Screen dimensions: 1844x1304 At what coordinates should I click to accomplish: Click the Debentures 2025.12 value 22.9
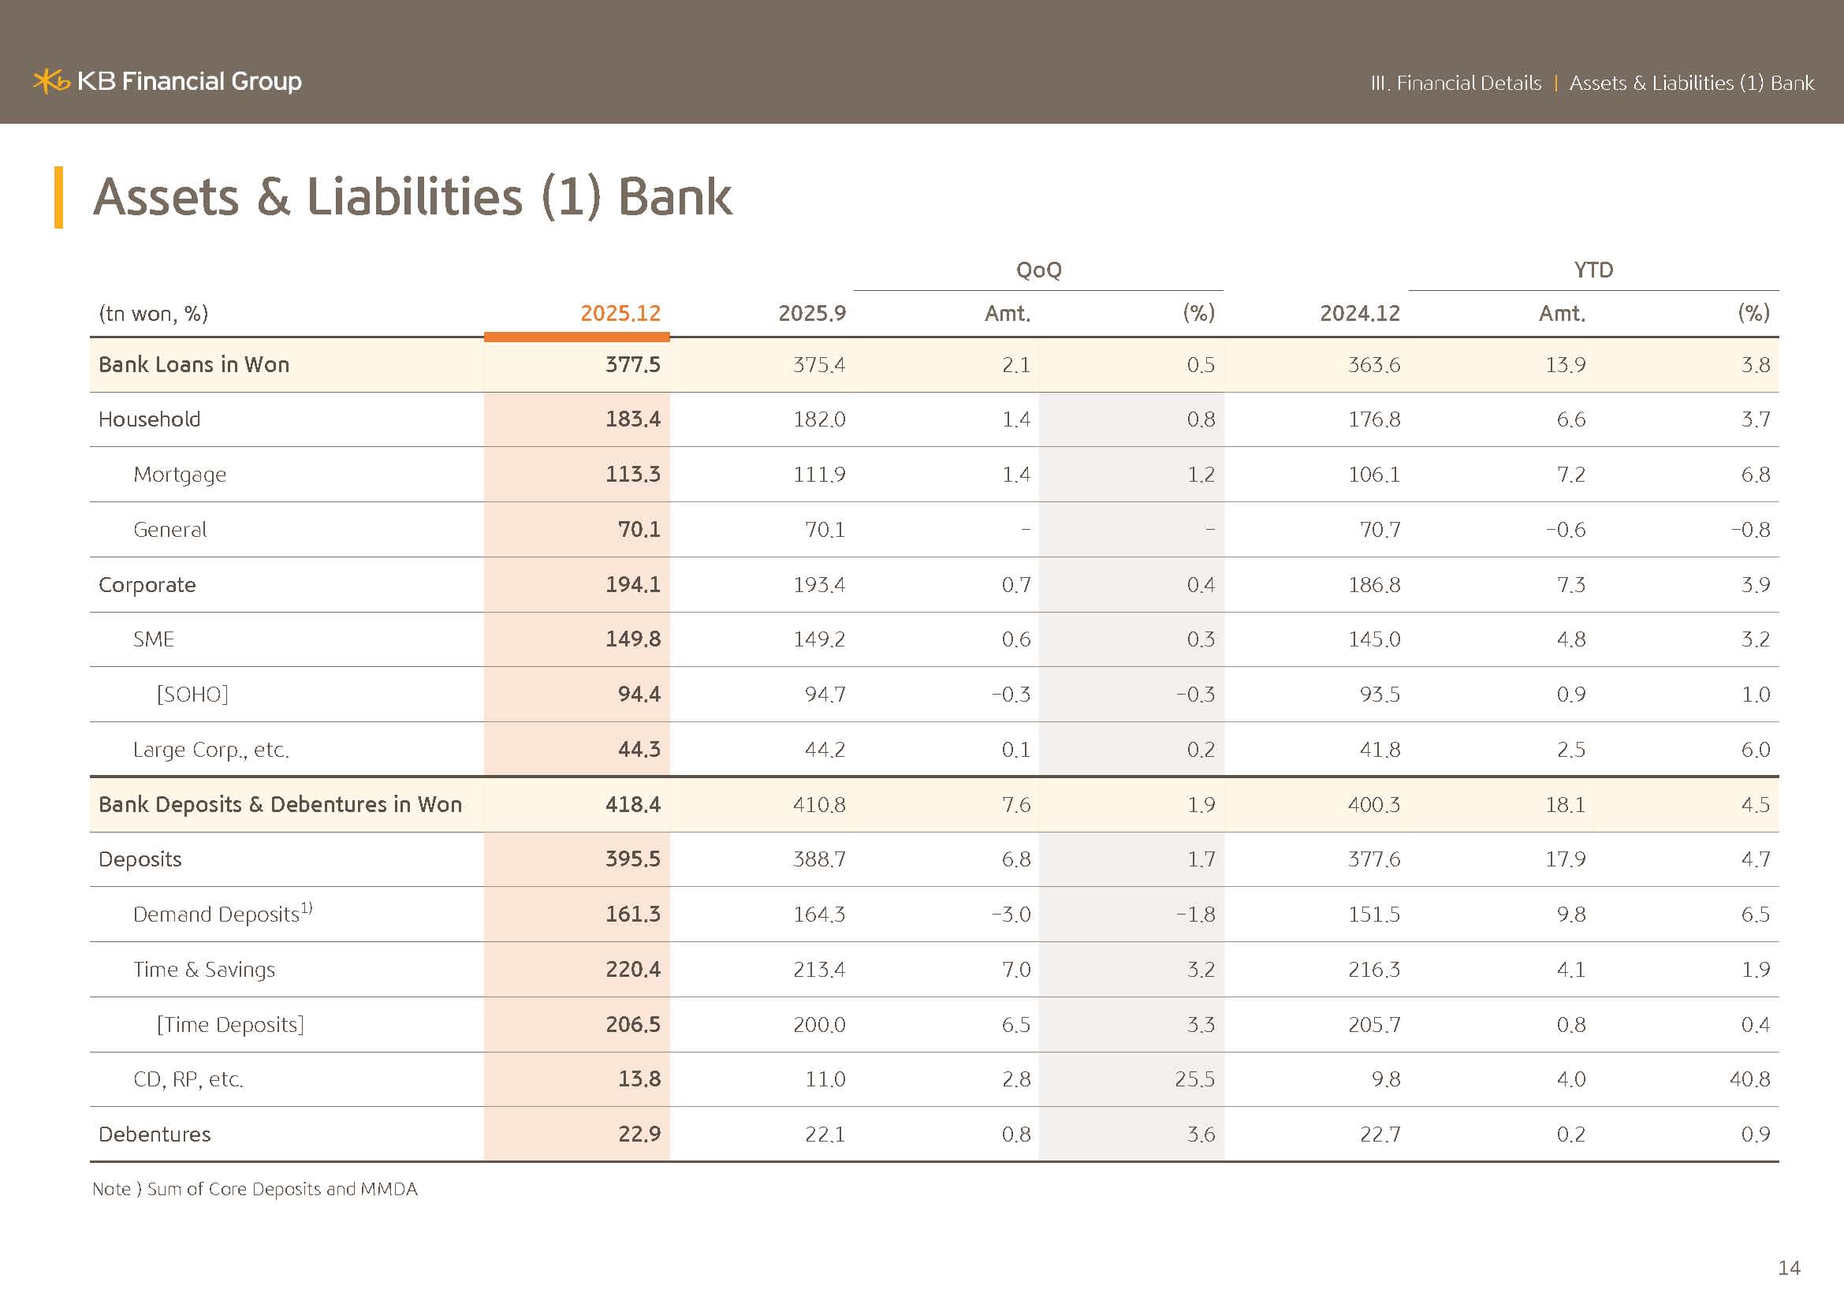point(639,1134)
